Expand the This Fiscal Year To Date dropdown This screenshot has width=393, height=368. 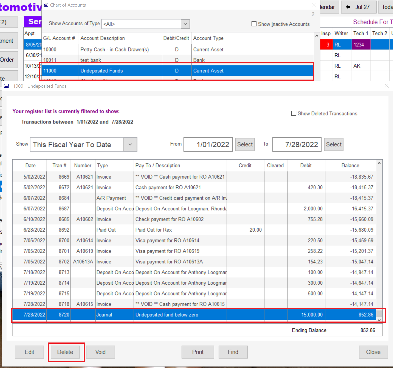pyautogui.click(x=130, y=144)
